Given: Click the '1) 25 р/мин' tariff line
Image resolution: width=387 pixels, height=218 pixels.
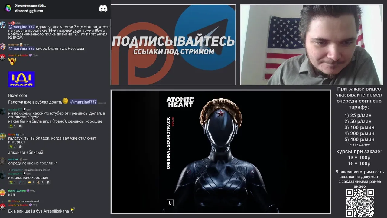Looking at the screenshot, I should [x=358, y=115].
